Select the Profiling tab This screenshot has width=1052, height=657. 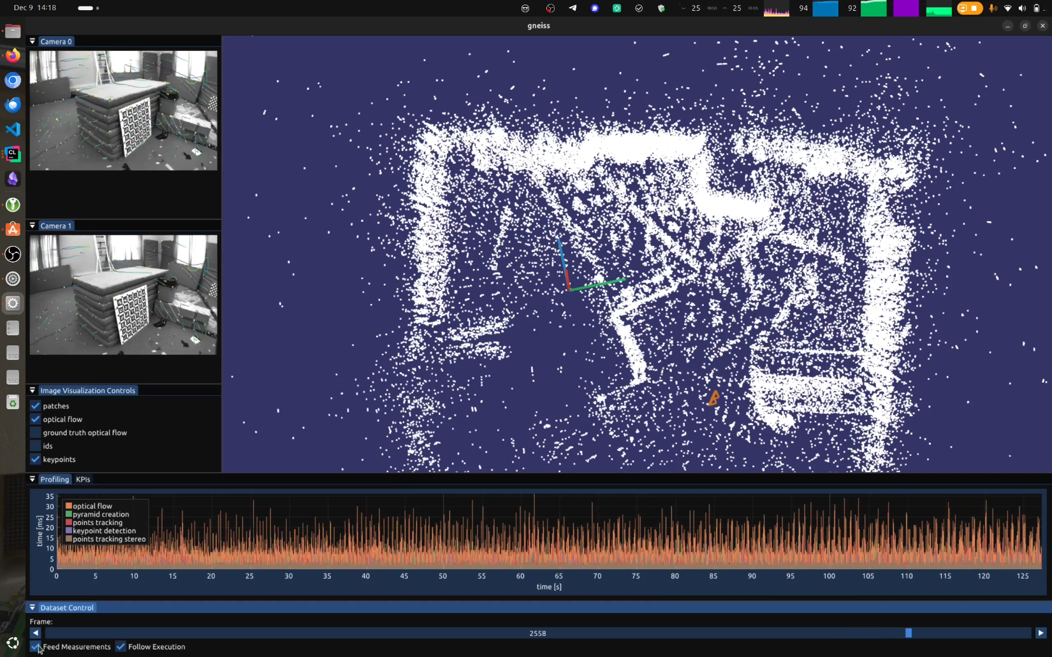55,479
